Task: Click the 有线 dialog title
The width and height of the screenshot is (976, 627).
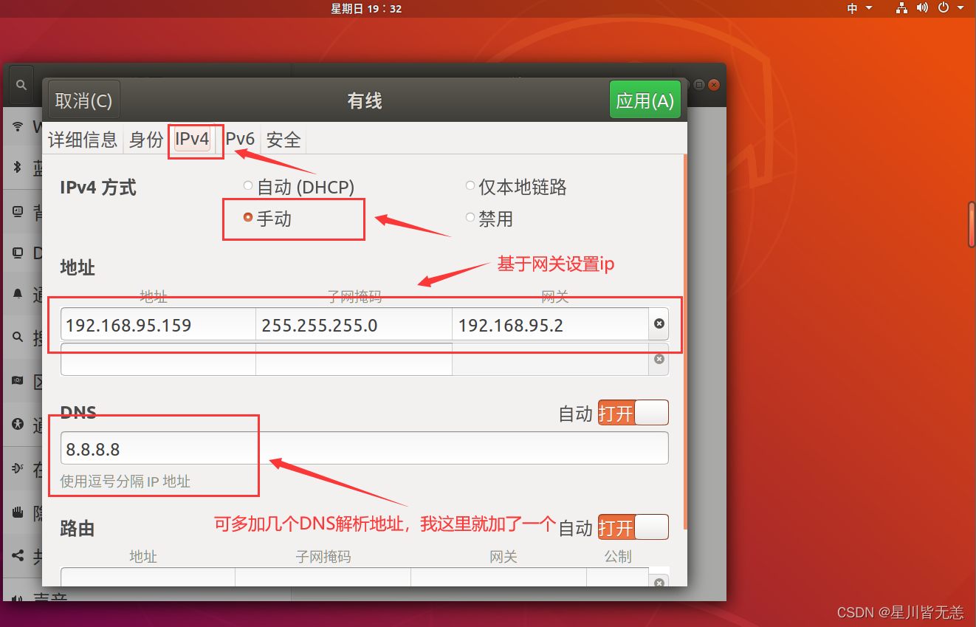Action: (365, 100)
